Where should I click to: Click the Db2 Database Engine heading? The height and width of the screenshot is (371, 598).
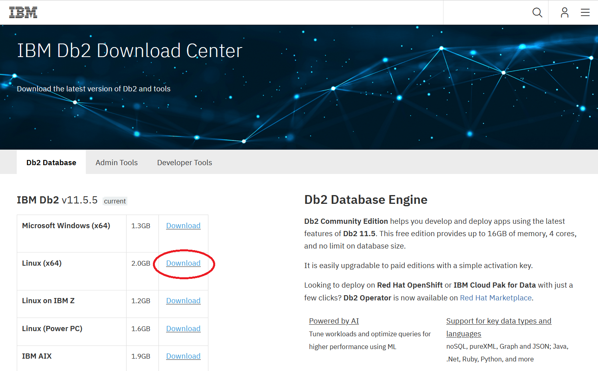366,199
